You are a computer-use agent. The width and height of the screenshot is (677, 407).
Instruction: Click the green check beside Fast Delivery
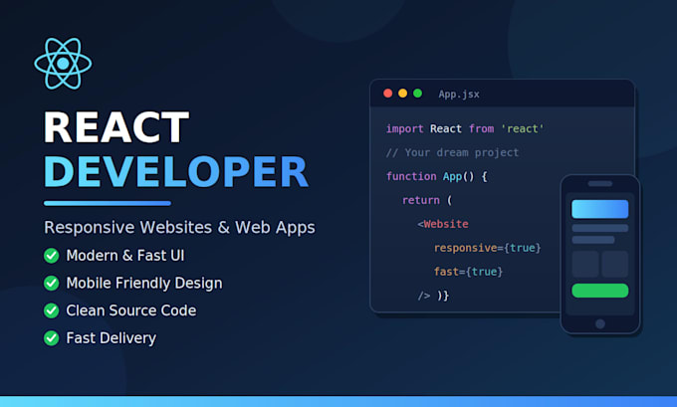52,338
